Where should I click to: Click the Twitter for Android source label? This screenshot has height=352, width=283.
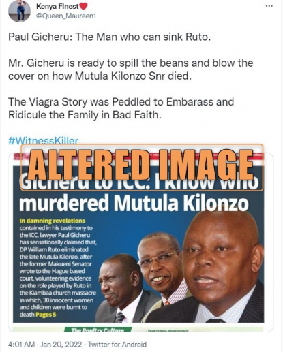117,345
